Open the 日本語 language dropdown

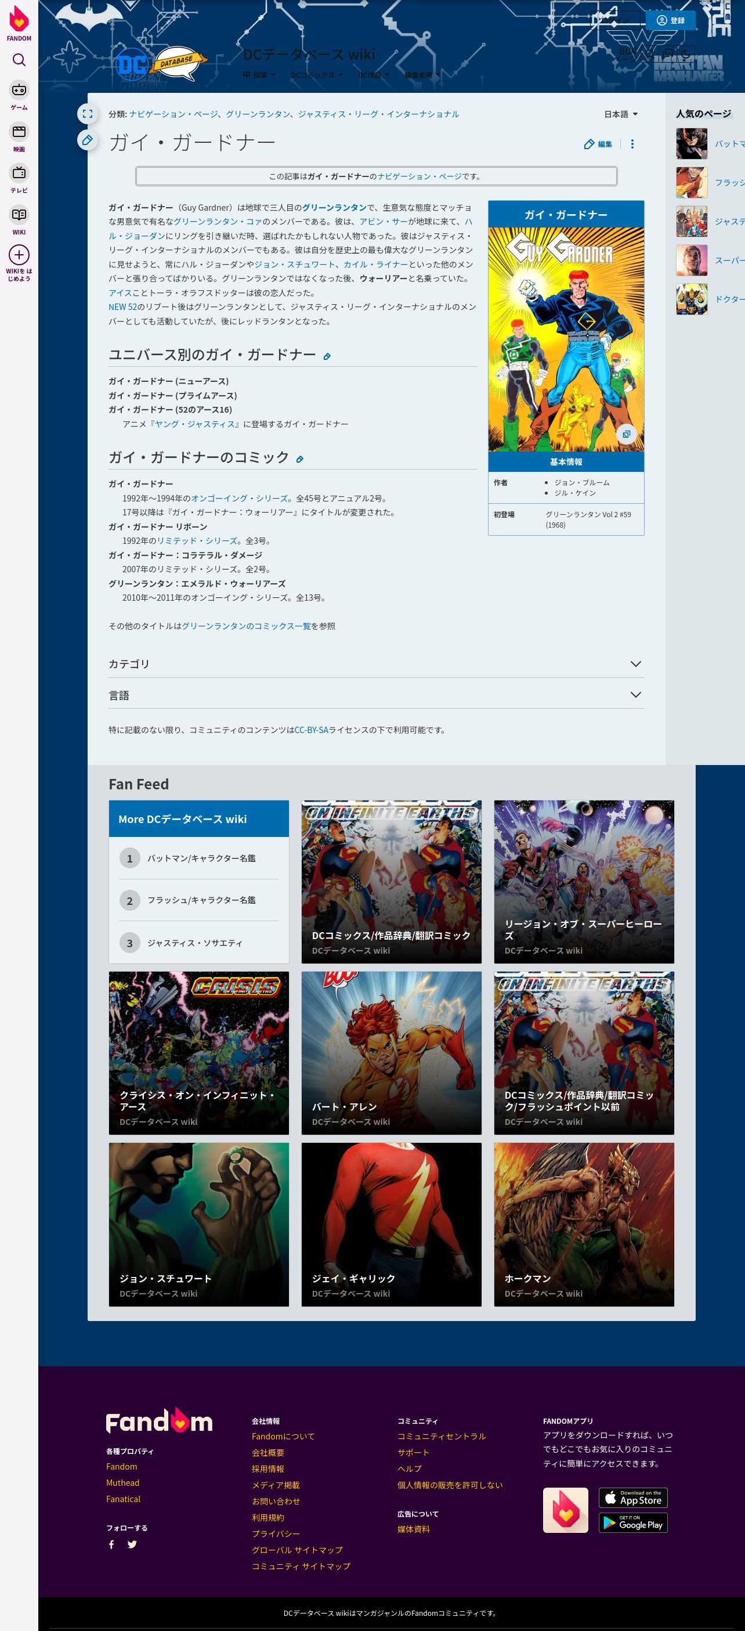point(620,114)
